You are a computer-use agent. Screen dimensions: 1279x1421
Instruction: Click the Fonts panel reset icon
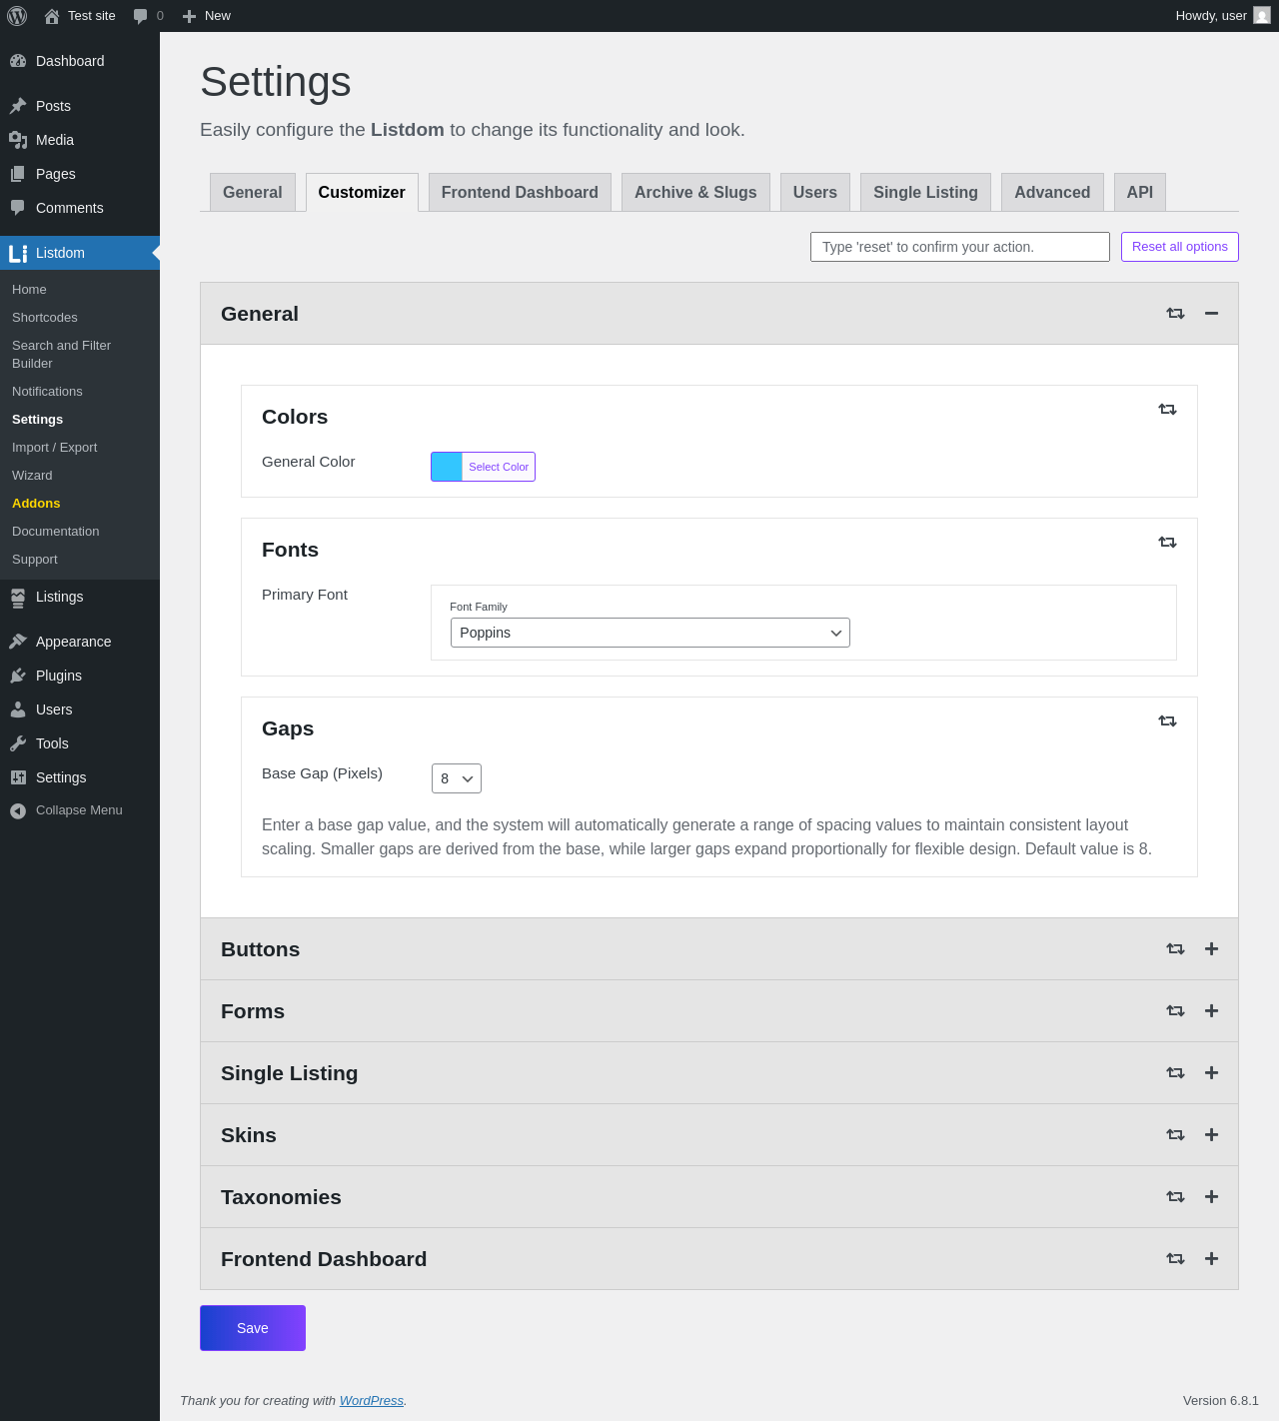(1167, 543)
